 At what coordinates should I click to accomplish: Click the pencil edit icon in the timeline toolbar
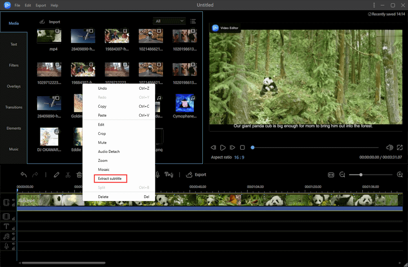[56, 174]
